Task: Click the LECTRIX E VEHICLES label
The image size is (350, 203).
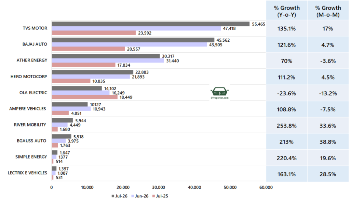Action: (x=27, y=173)
